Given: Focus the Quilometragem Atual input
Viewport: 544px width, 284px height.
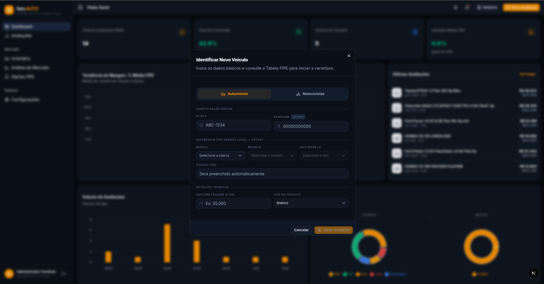Looking at the screenshot, I should pyautogui.click(x=234, y=204).
